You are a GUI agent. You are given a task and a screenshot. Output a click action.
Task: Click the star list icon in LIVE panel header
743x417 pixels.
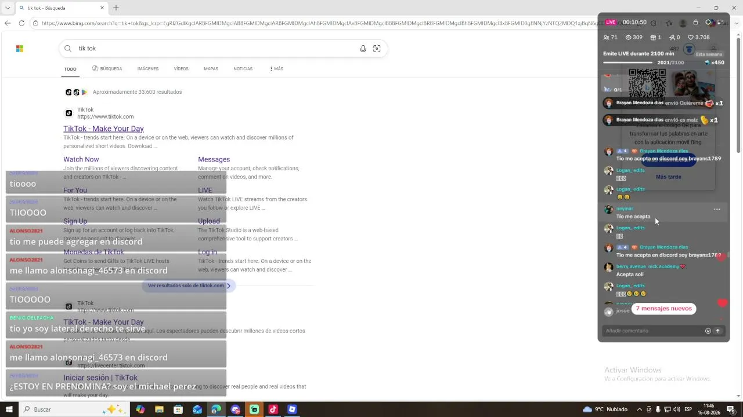[669, 23]
